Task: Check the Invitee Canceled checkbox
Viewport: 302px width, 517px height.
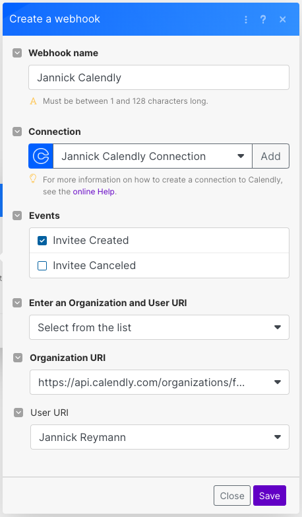Action: click(x=42, y=265)
